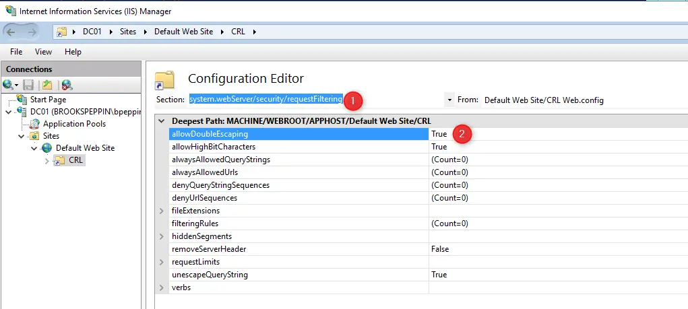
Task: Click the Forward navigation arrow button
Action: [32, 32]
